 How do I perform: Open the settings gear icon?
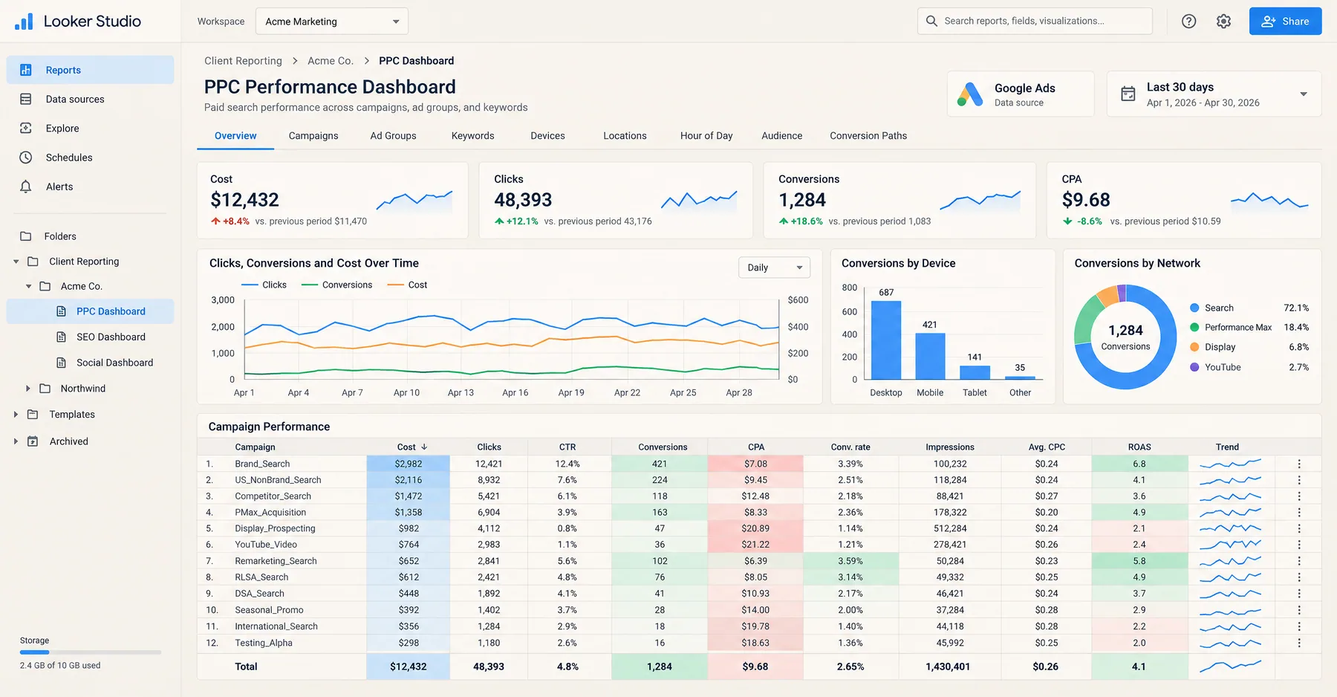coord(1223,22)
